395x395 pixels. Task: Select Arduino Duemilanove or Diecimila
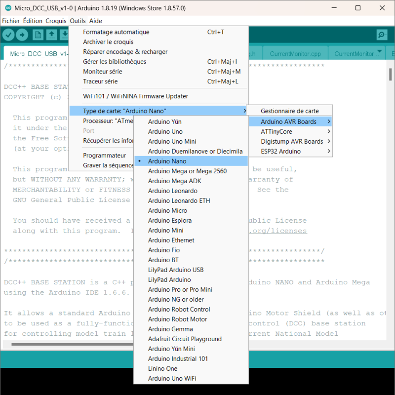pos(191,151)
